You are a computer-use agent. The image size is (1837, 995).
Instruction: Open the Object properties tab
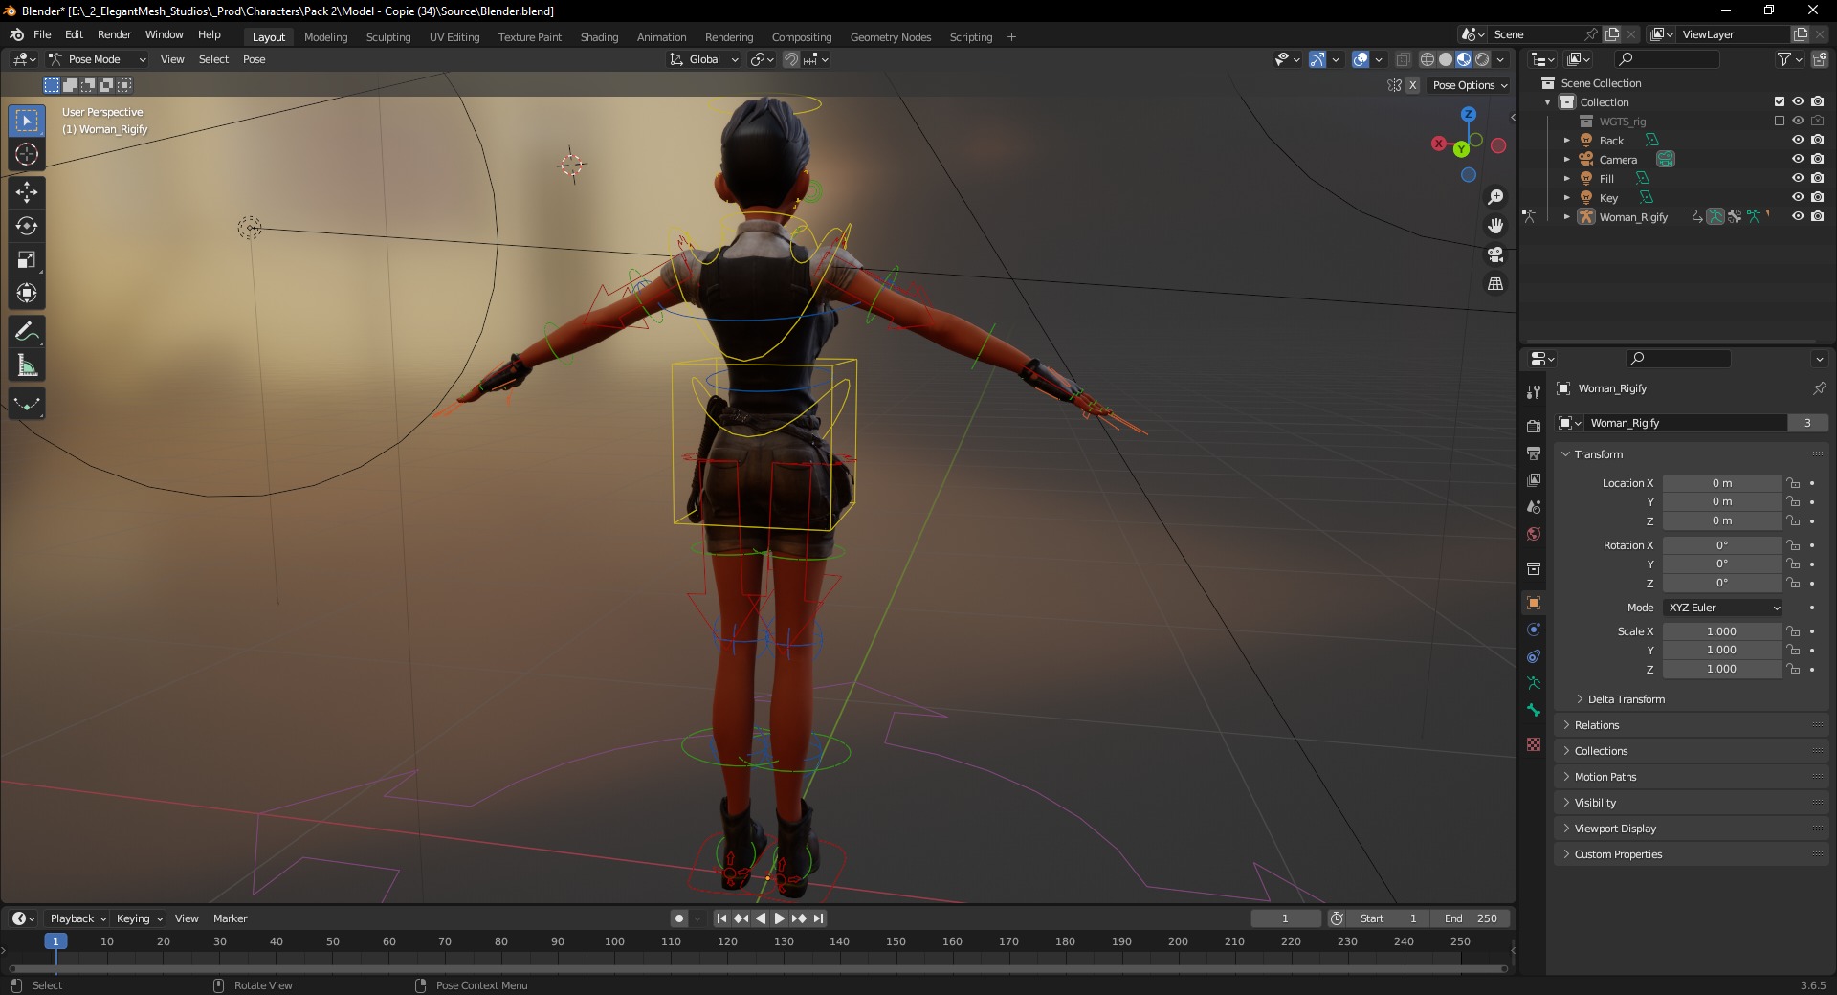click(1534, 603)
